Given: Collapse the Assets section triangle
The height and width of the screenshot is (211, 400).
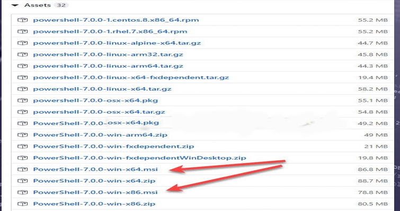Looking at the screenshot, I should pos(15,5).
